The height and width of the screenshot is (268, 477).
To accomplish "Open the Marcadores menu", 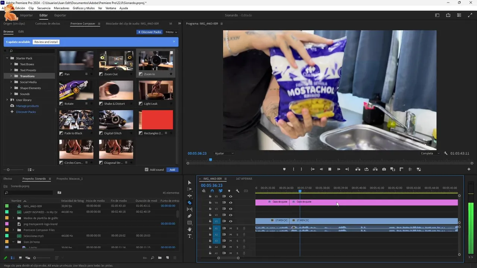I will 61,8.
